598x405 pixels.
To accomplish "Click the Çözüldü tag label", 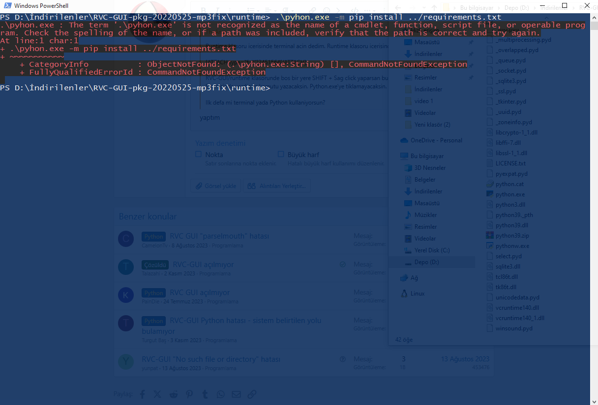I will pyautogui.click(x=155, y=265).
